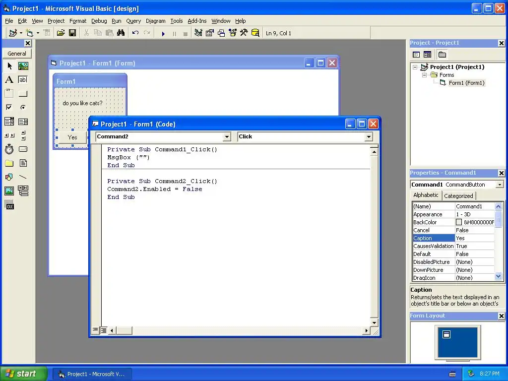Screen dimensions: 508x381
Task: Select the Label tool
Action: point(9,80)
